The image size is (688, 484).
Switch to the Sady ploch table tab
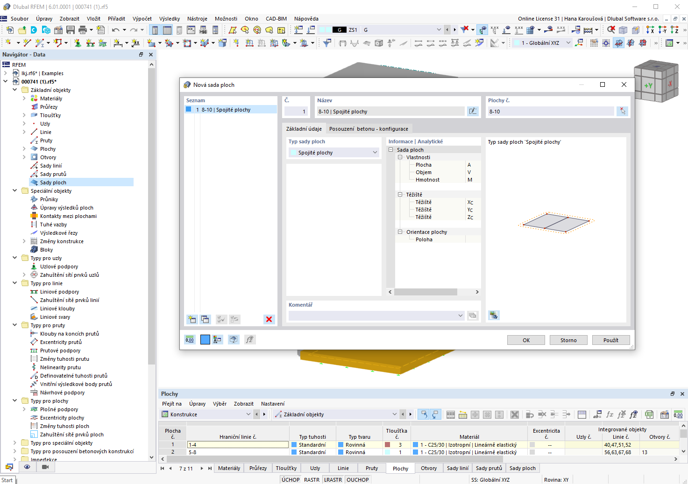(523, 468)
